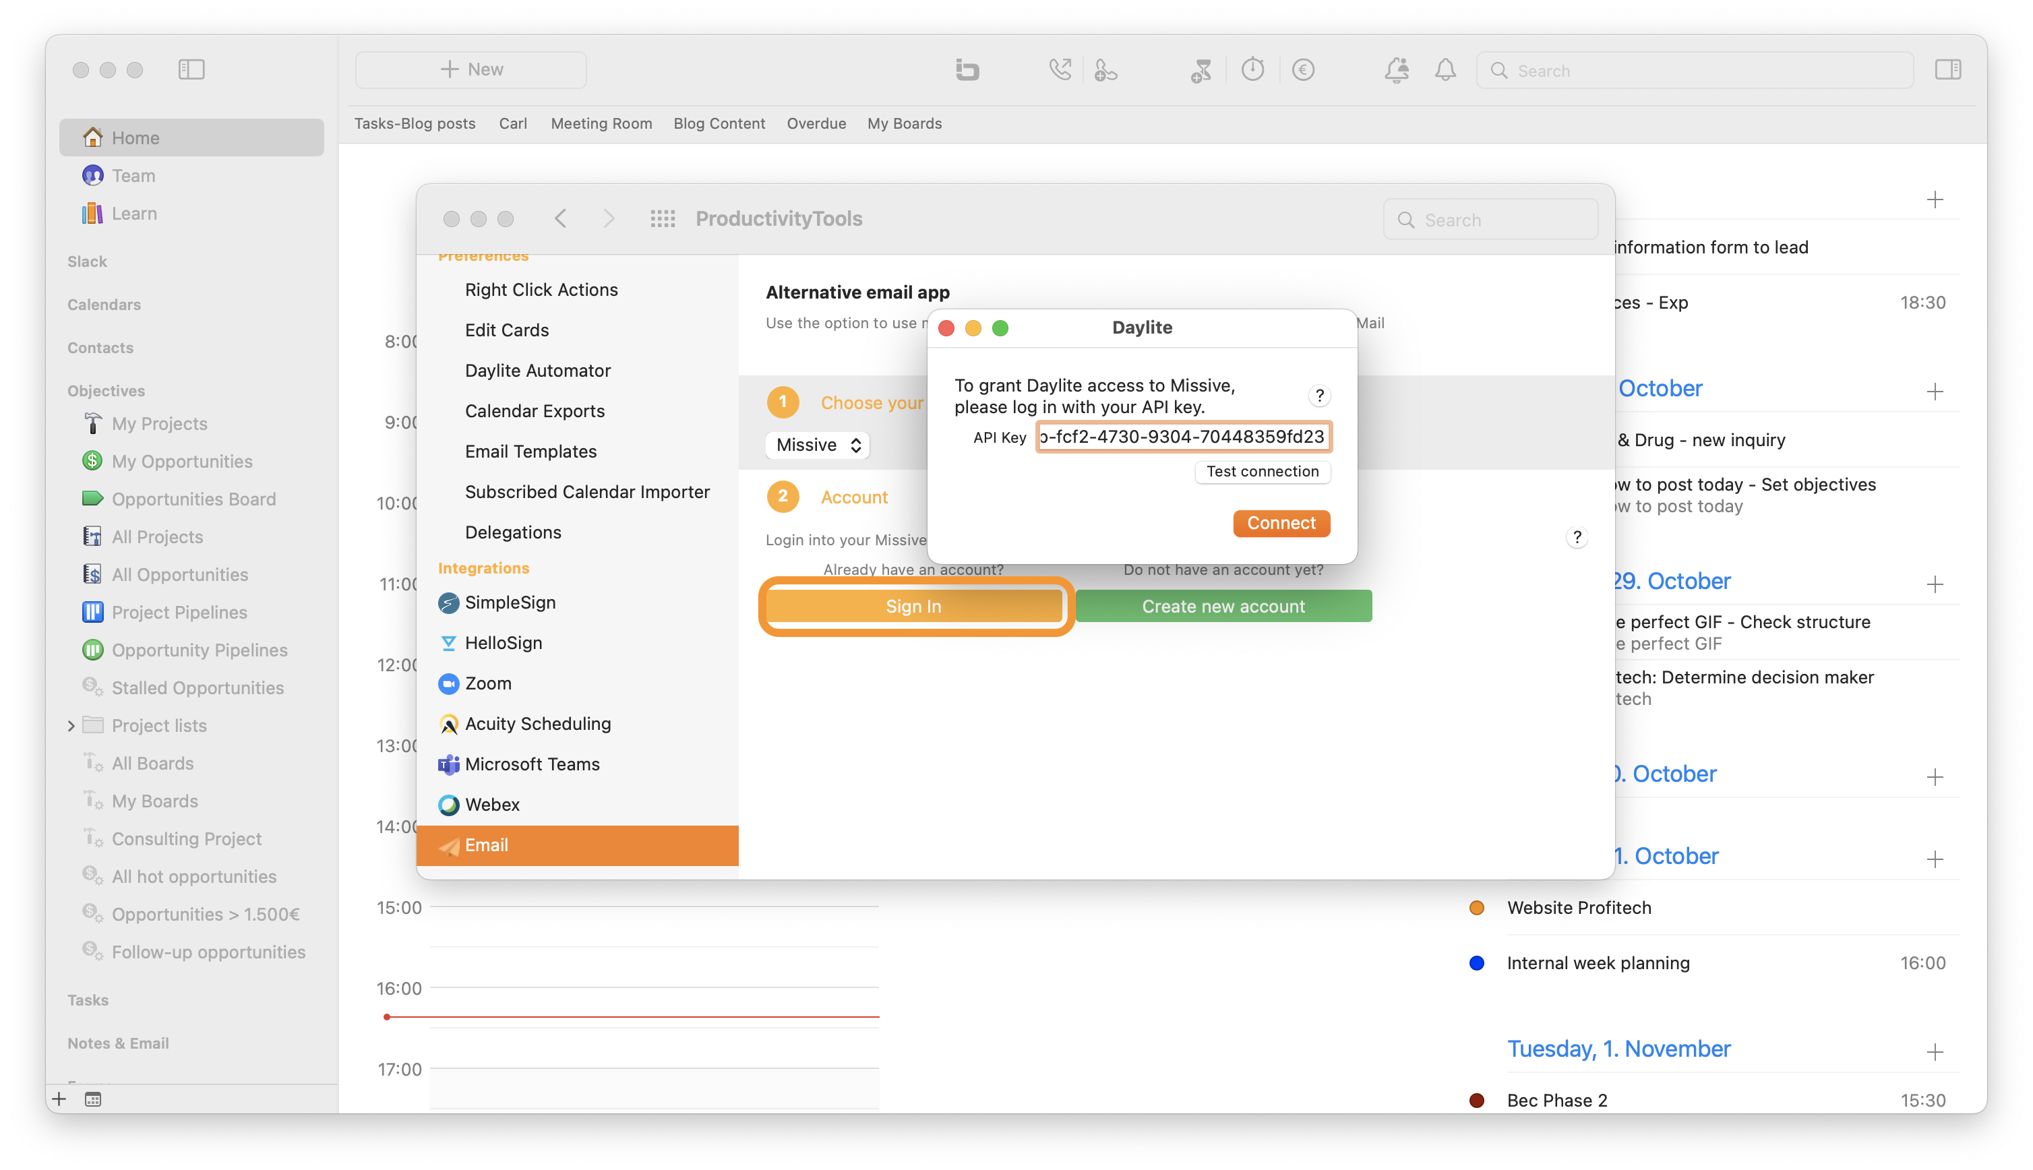Click the hourglass add-task toolbar icon
The image size is (2033, 1170).
(x=1201, y=70)
